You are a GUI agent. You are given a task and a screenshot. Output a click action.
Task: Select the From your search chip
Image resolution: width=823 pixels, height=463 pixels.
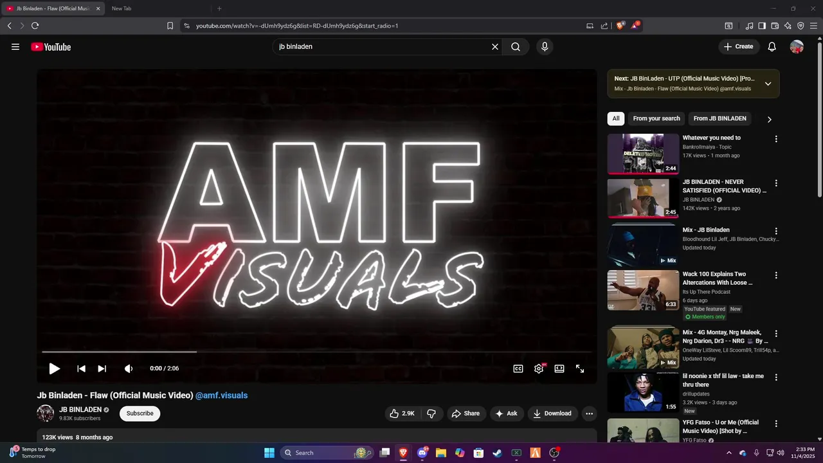click(656, 118)
